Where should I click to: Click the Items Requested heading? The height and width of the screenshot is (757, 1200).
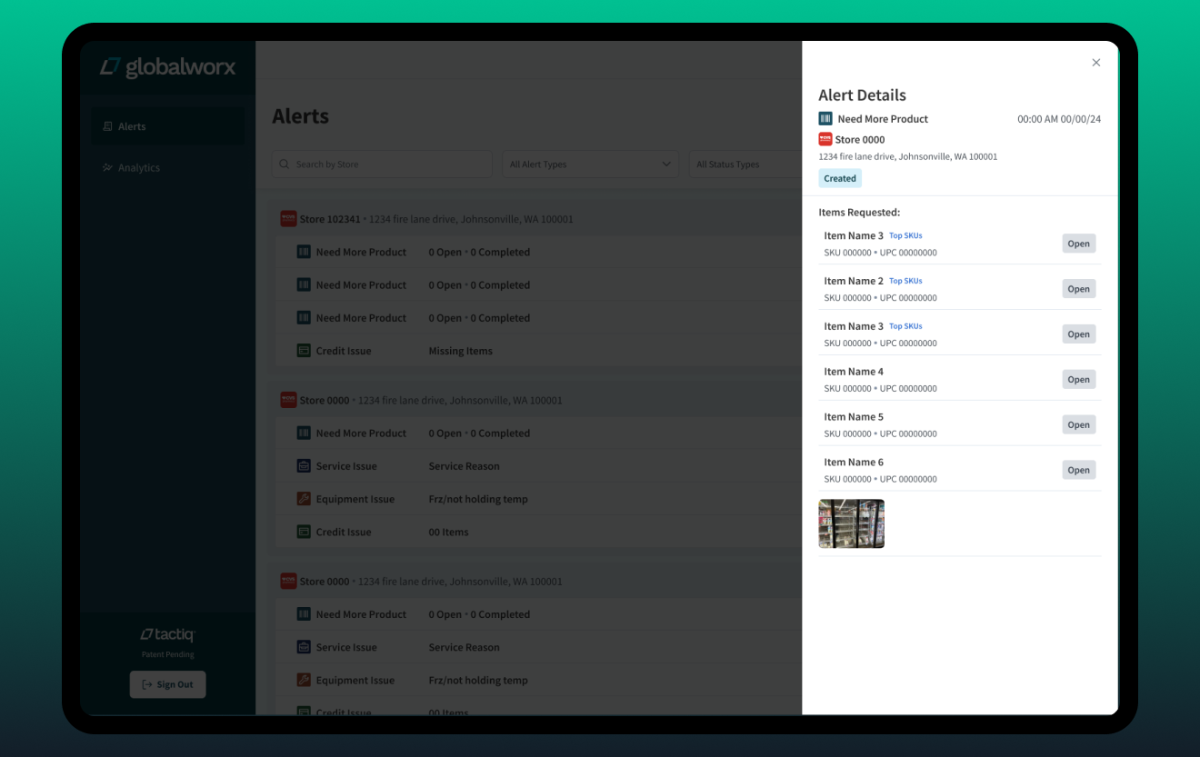coord(859,213)
